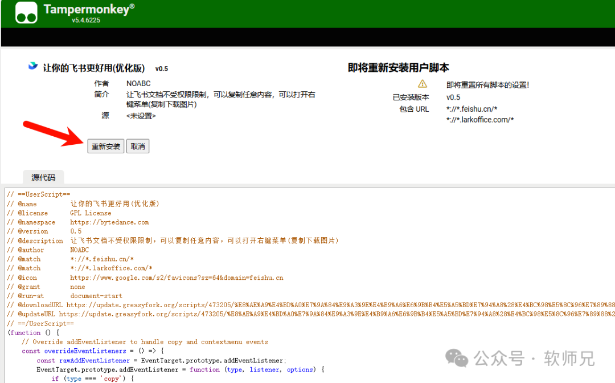This screenshot has height=383, width=615.
Task: Click the included URL *://*.feishu.cn/*
Action: click(472, 109)
